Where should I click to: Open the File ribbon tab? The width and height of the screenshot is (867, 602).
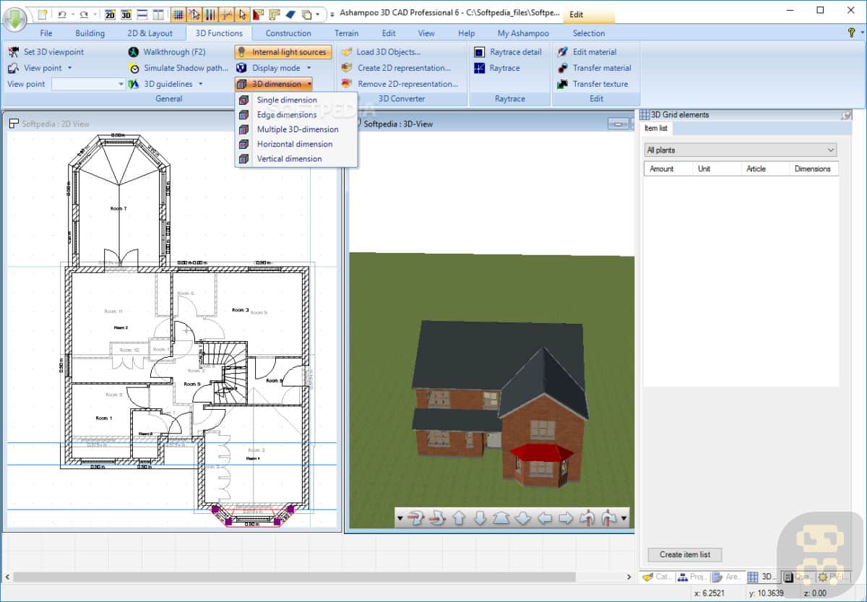[46, 33]
